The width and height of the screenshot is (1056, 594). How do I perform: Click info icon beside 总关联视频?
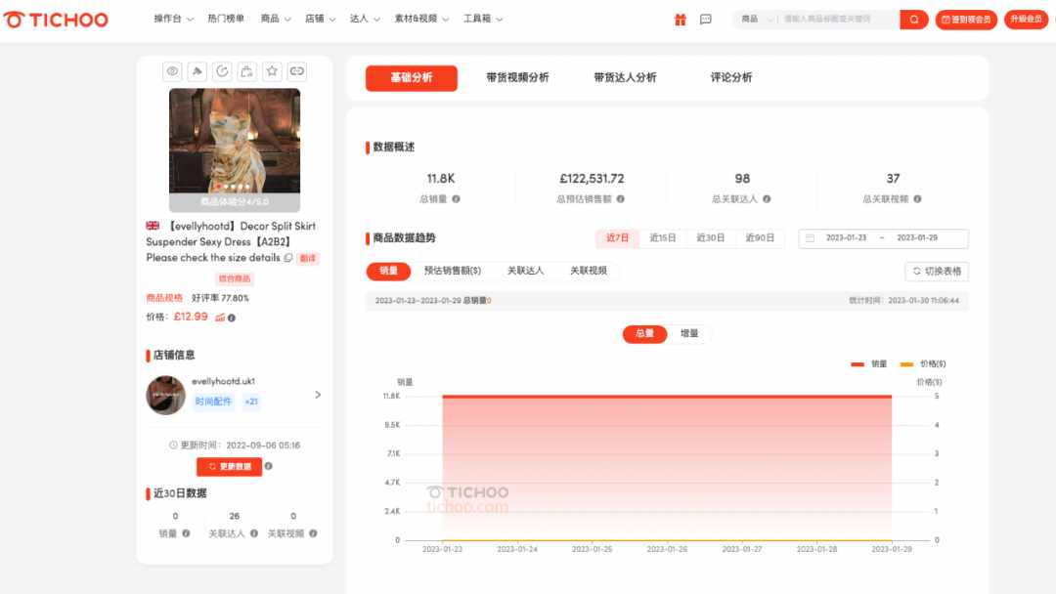click(x=917, y=199)
